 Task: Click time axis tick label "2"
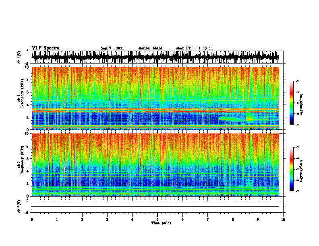[82, 219]
